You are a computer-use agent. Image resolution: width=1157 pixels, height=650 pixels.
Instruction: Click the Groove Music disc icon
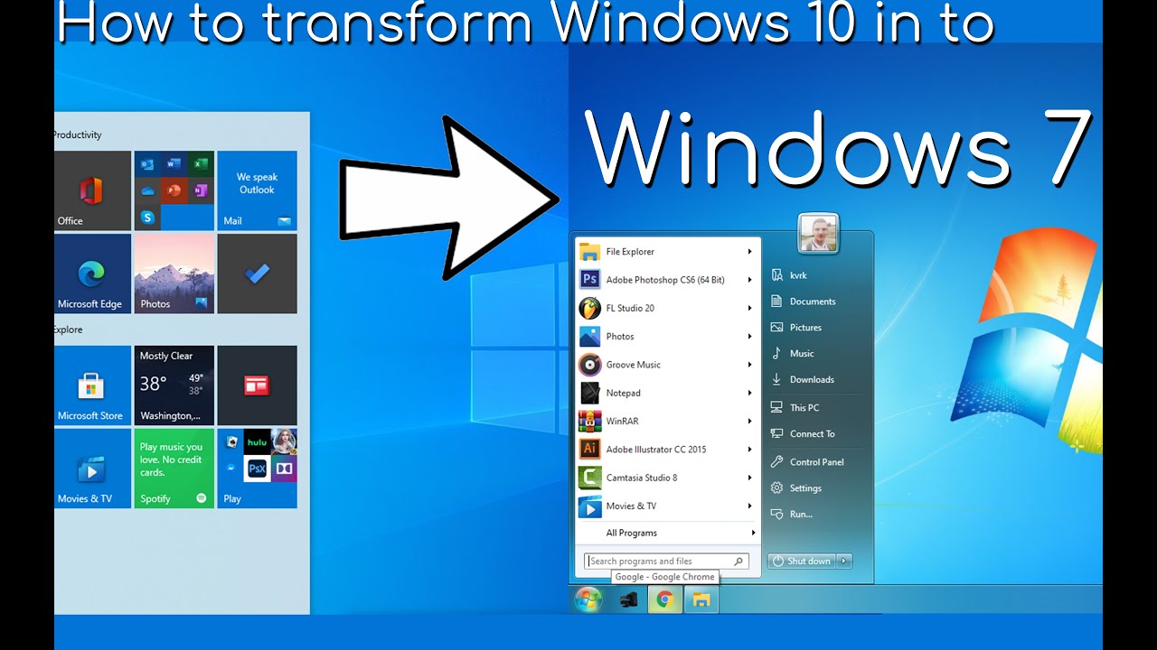click(590, 365)
